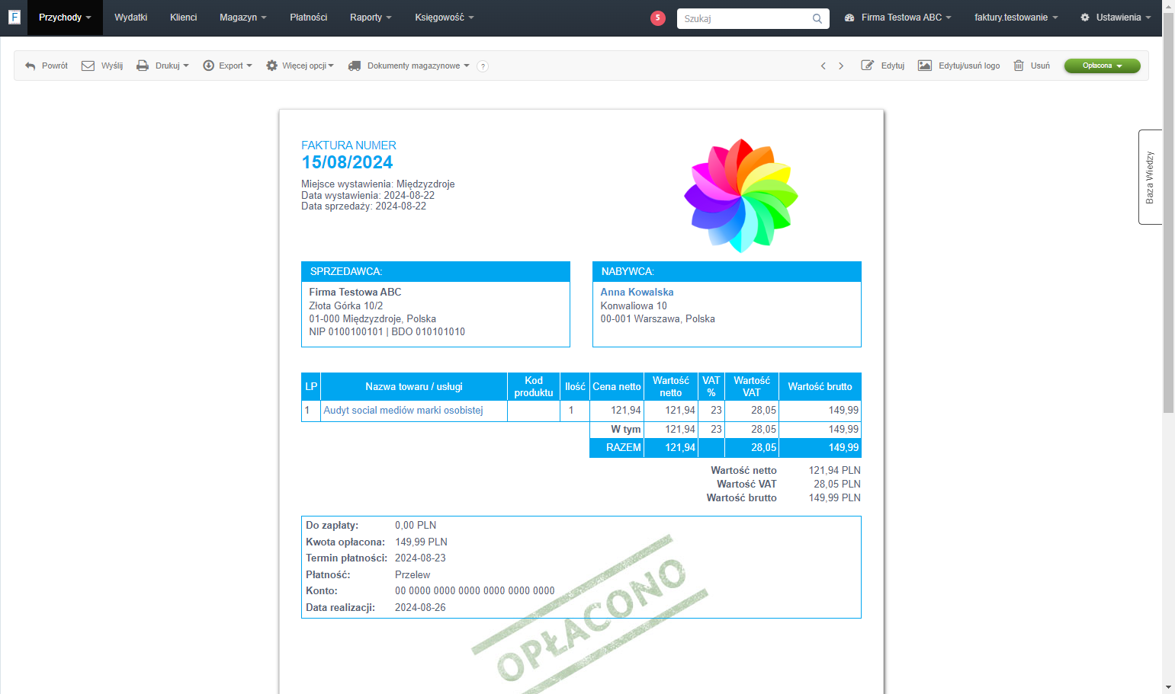1175x694 pixels.
Task: Click the question mark help icon
Action: click(x=483, y=66)
